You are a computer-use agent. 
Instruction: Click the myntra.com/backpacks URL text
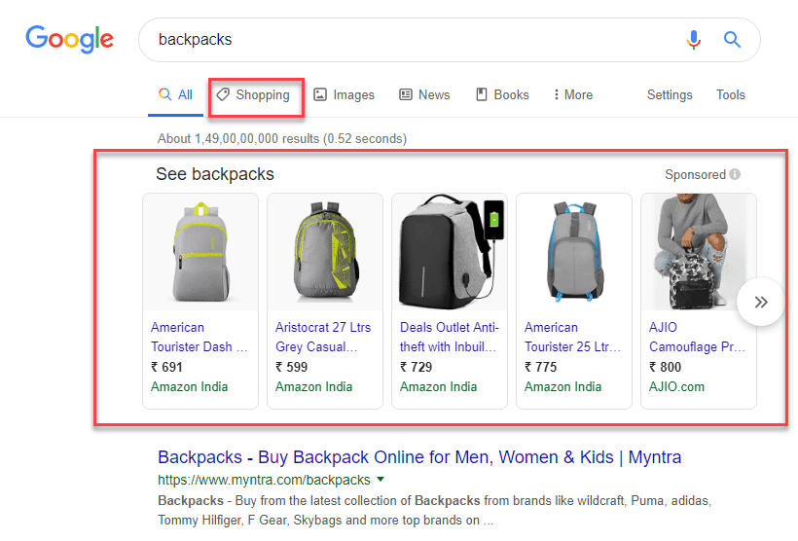tap(264, 480)
